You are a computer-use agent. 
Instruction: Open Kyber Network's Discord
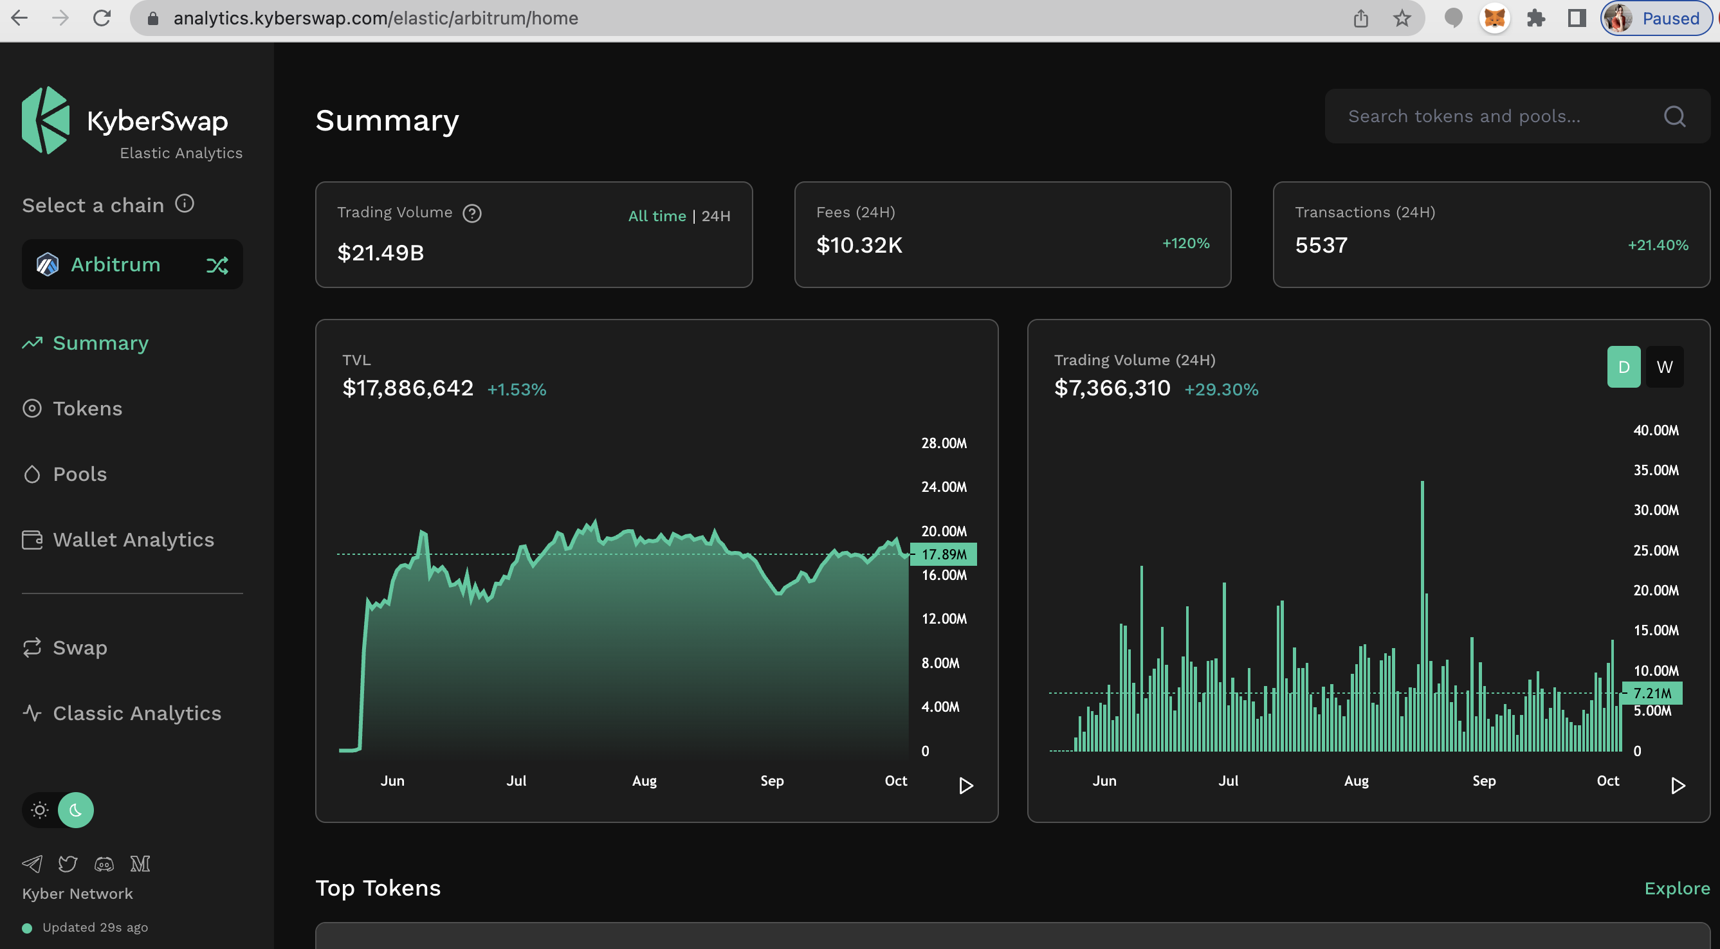104,863
